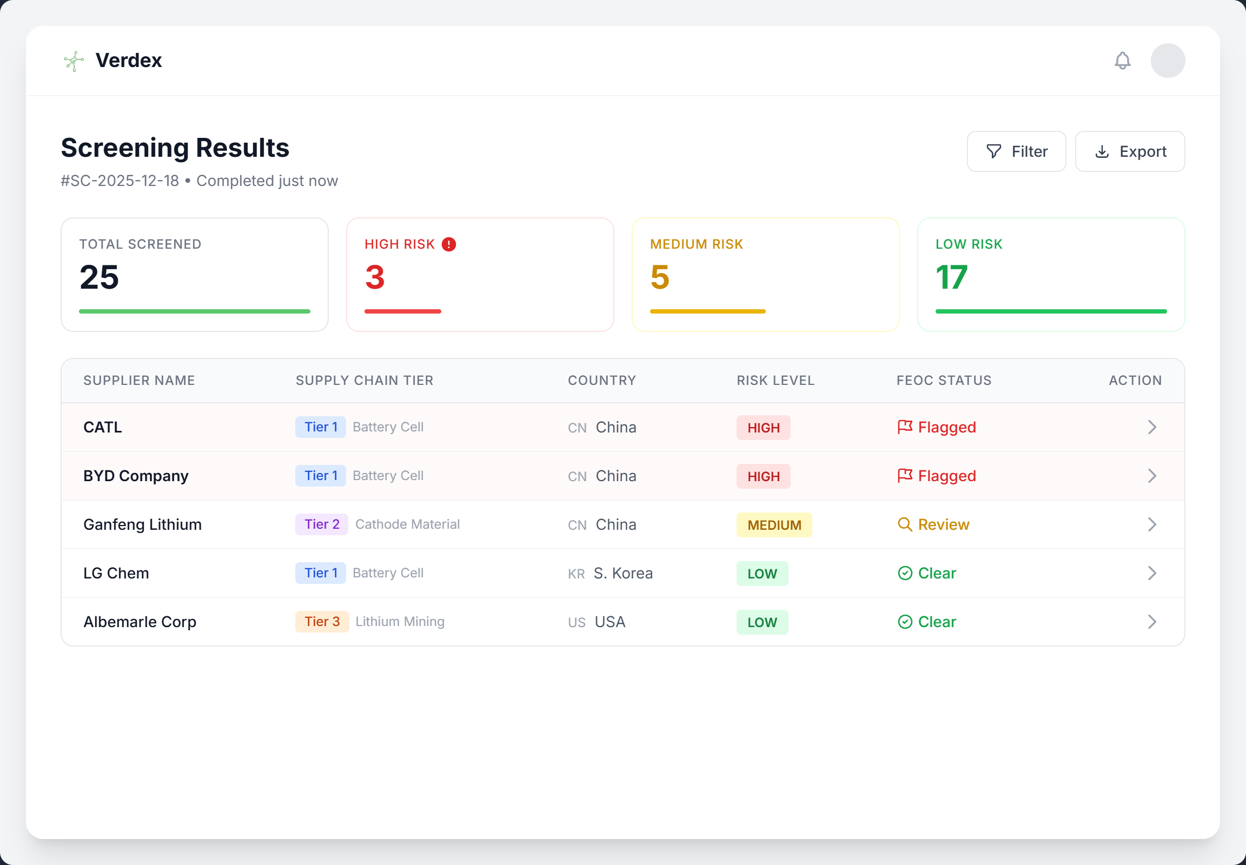Click the download icon inside the Export button

1102,151
